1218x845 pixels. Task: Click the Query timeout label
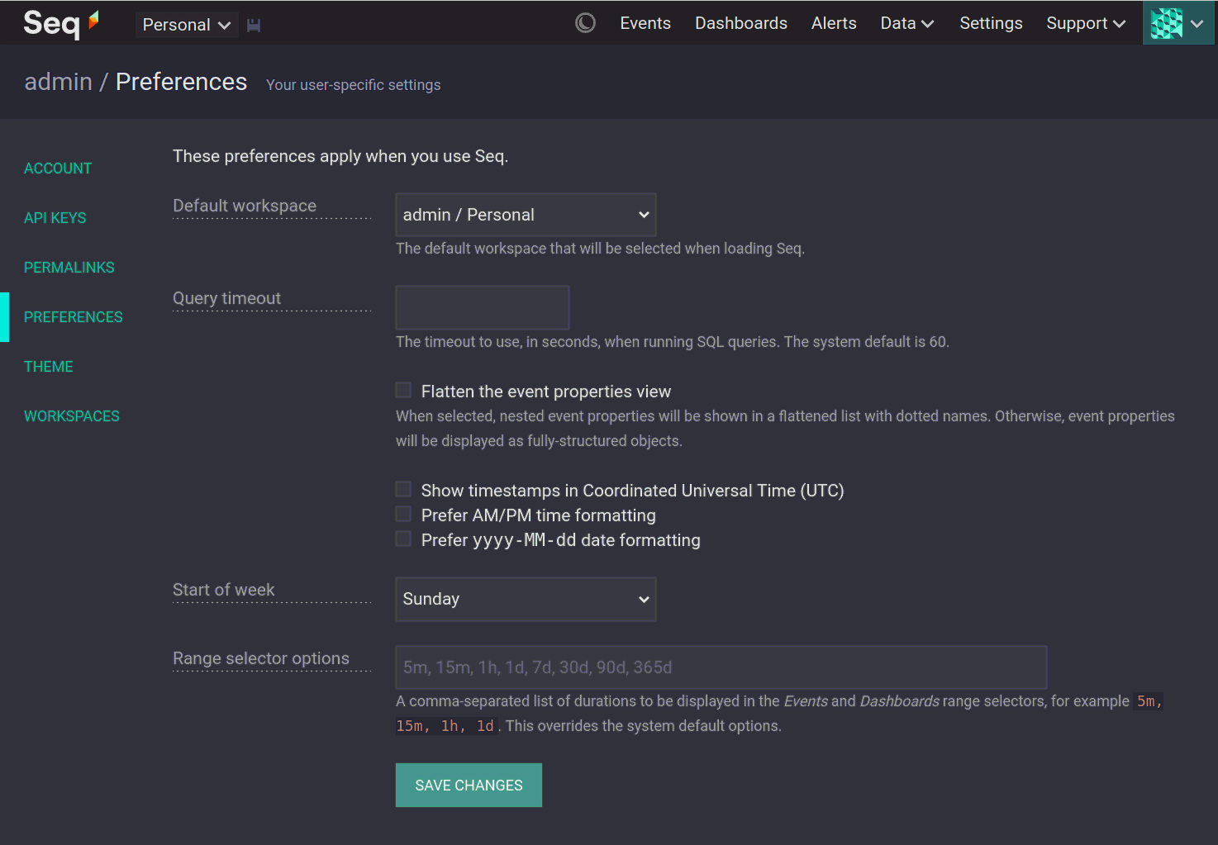pos(227,298)
